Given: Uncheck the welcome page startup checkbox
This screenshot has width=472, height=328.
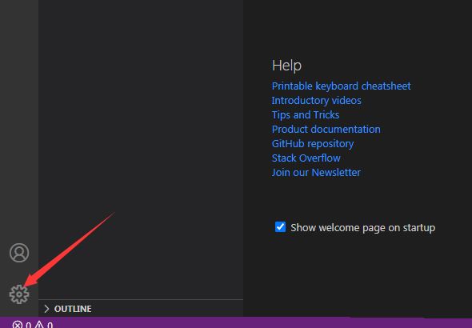Looking at the screenshot, I should [280, 227].
